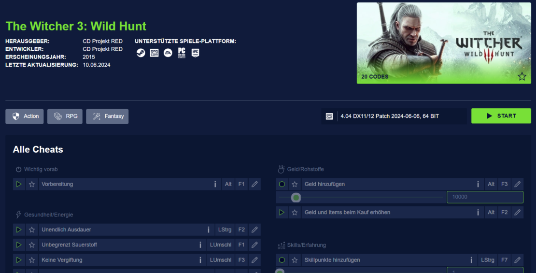The height and width of the screenshot is (273, 536).
Task: Show info for Vorbereitung cheat
Action: (215, 184)
